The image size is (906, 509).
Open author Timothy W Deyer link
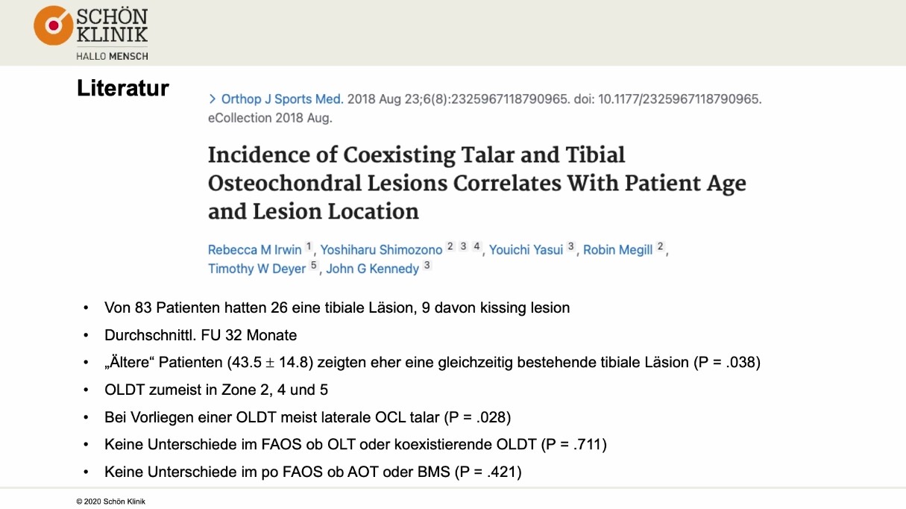click(257, 269)
